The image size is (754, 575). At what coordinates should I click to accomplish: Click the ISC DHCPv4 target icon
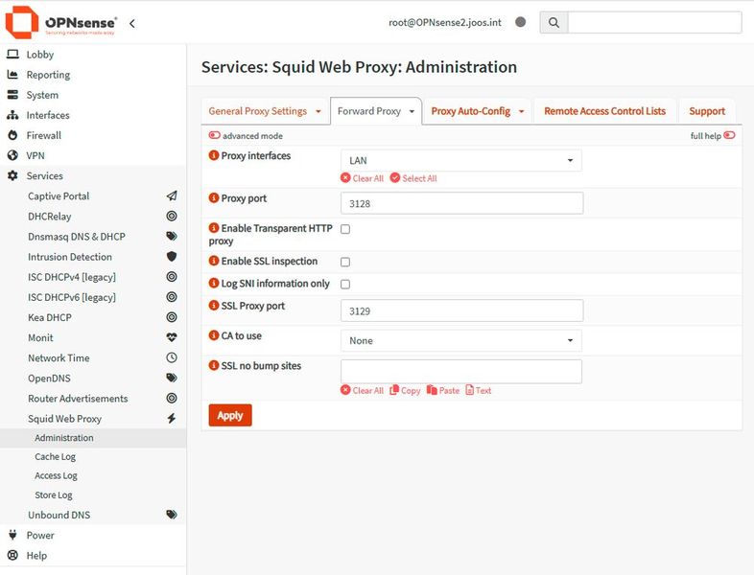point(172,277)
